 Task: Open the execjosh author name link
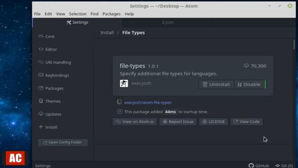click(x=142, y=83)
